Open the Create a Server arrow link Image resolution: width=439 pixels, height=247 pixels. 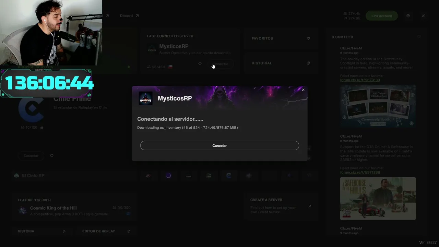click(310, 206)
